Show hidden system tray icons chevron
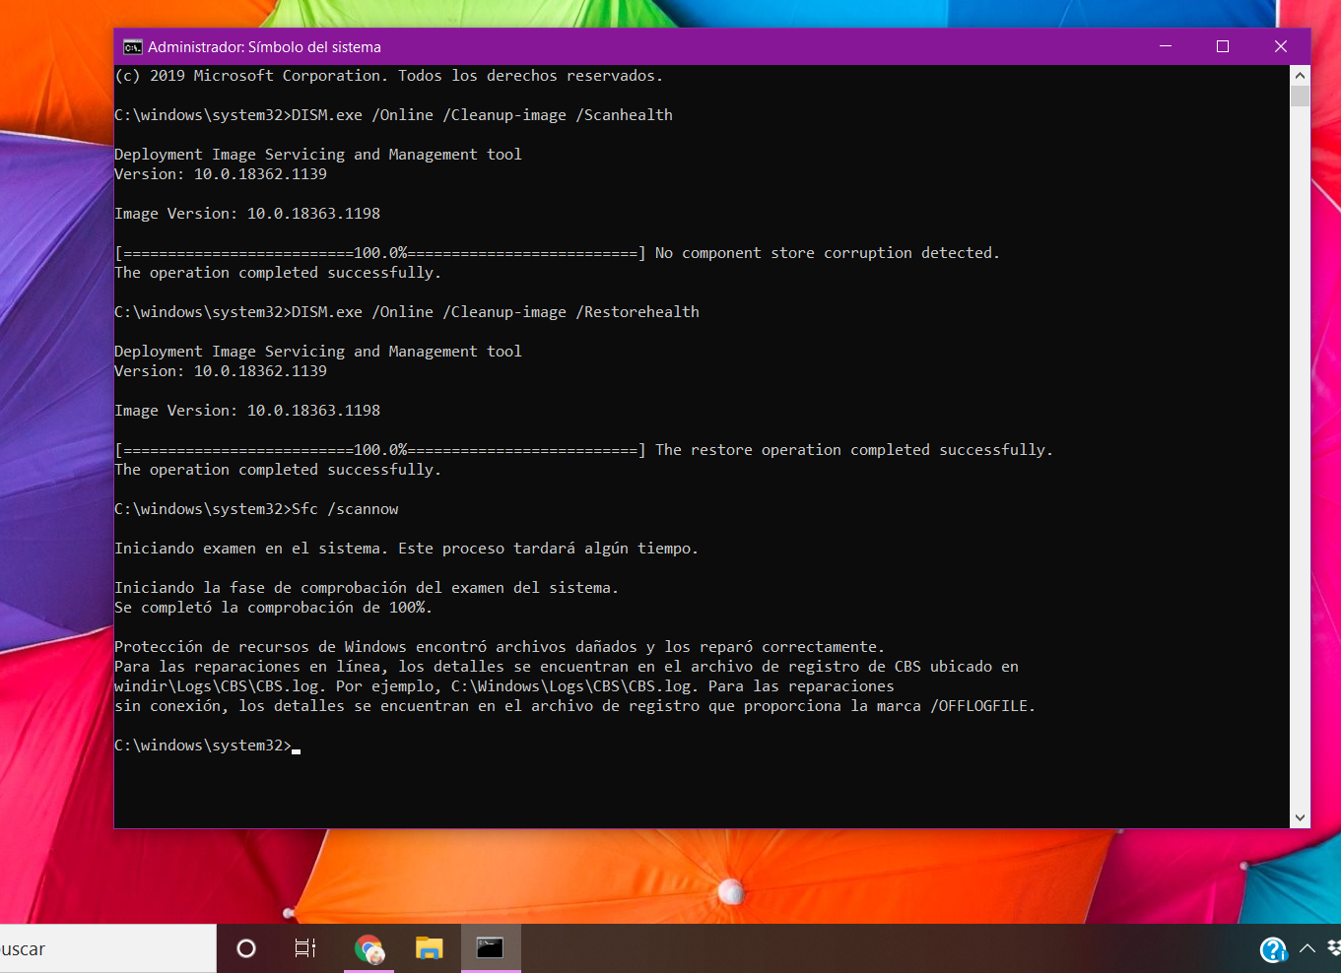 pos(1307,948)
